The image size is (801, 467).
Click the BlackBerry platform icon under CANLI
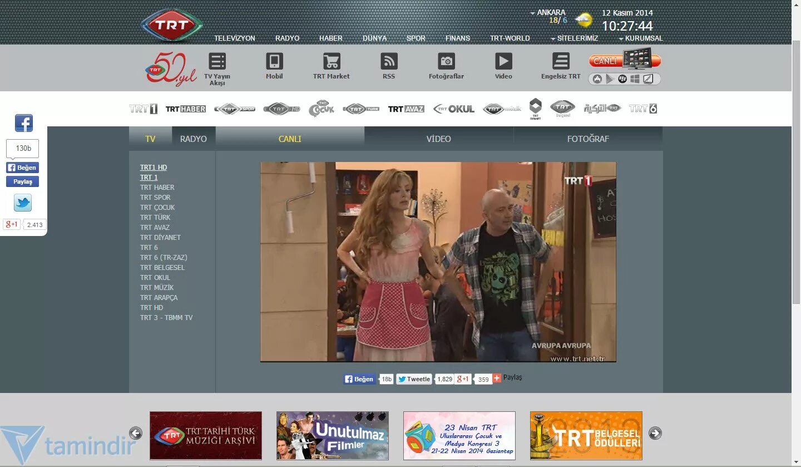[x=622, y=79]
